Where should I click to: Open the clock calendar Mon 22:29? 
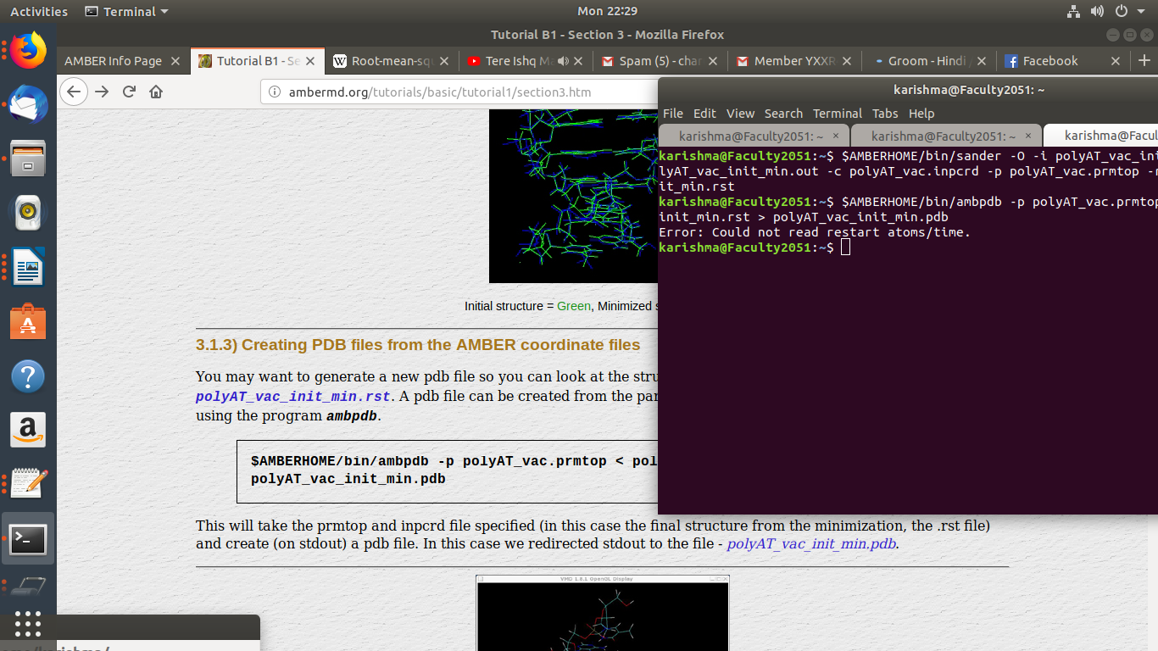click(x=607, y=12)
